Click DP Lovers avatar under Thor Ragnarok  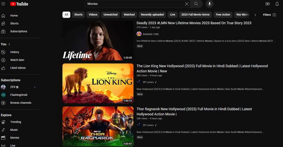point(139,125)
